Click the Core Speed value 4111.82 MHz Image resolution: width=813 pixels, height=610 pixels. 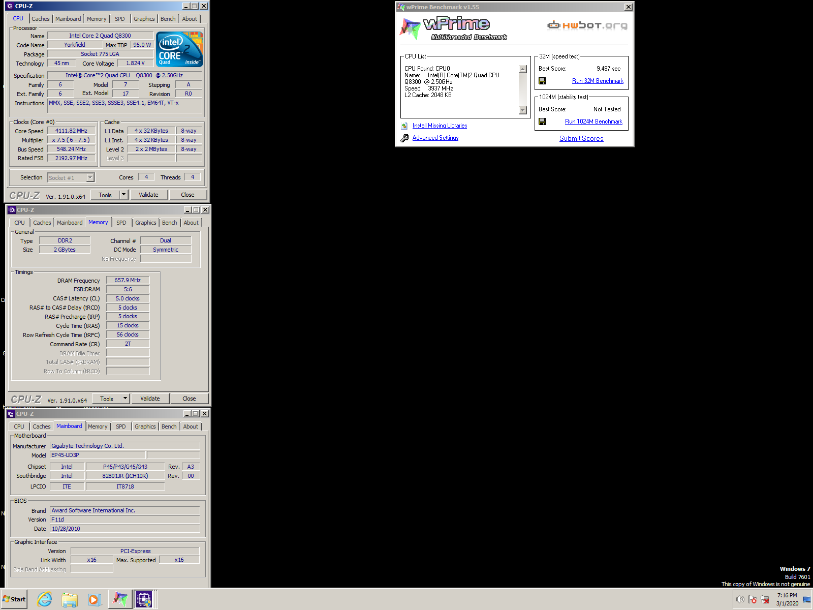click(x=71, y=131)
